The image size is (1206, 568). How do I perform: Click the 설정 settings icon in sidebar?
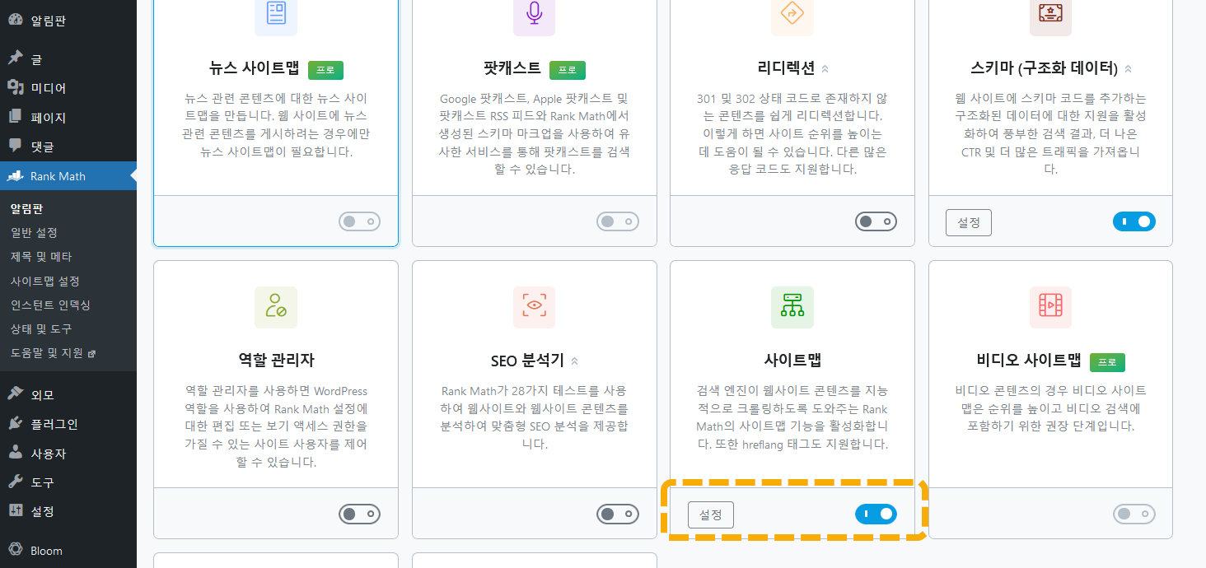tap(15, 511)
